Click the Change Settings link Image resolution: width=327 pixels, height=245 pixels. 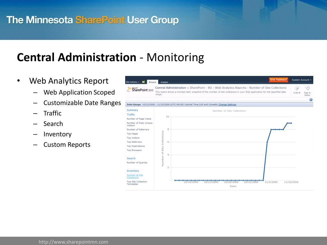click(227, 105)
